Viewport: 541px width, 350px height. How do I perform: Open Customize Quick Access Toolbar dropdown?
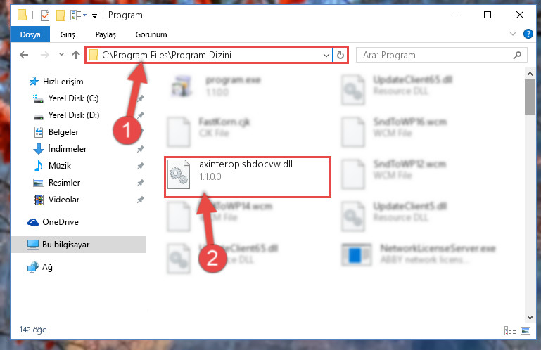pos(94,16)
